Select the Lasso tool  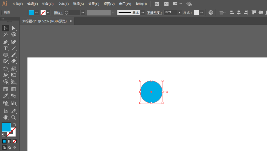click(x=14, y=34)
